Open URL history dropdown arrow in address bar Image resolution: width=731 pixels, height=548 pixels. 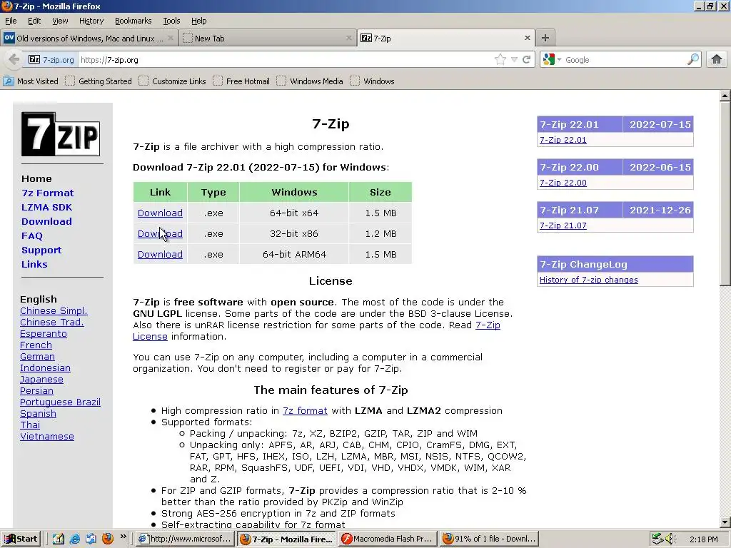coord(514,60)
